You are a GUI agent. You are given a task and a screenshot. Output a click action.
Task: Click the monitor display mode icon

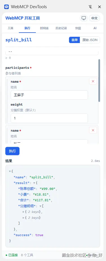(84, 18)
